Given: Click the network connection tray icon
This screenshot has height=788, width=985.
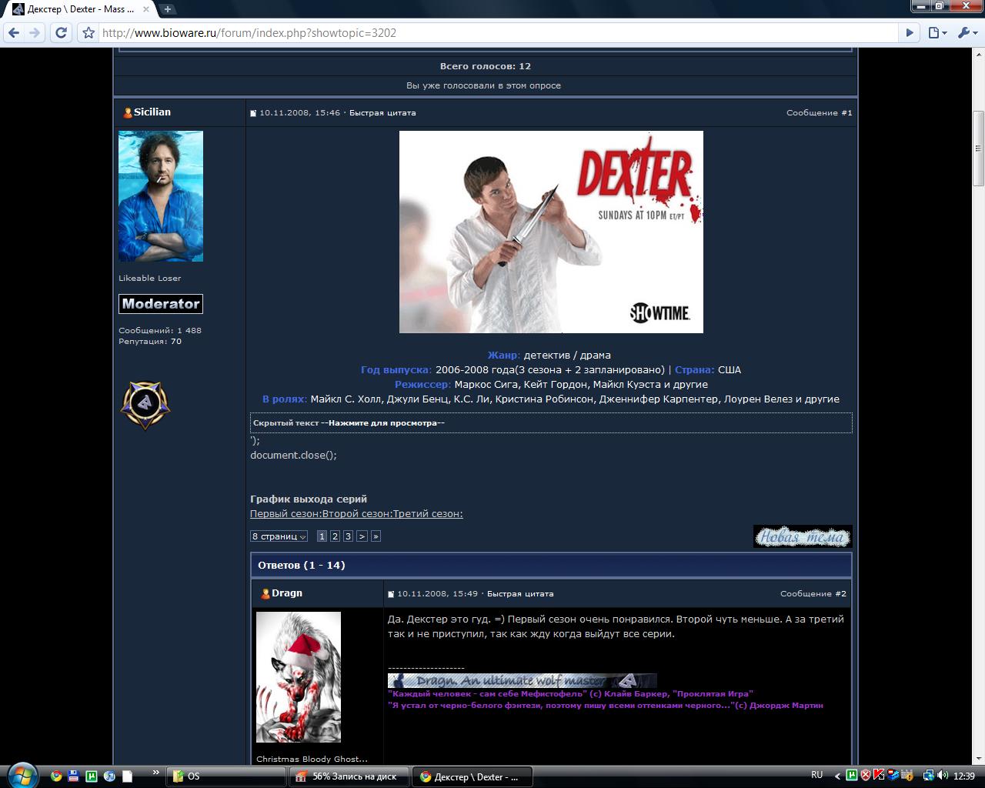Looking at the screenshot, I should click(x=929, y=776).
